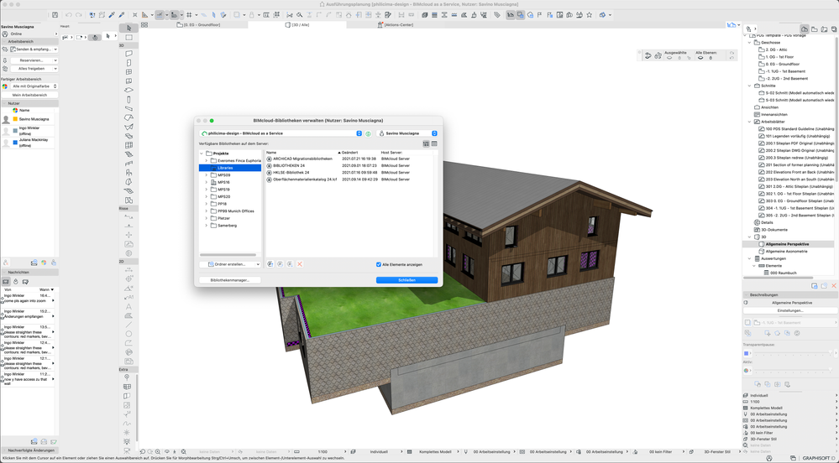The image size is (839, 463).
Task: Switch dialog to tree list view icon
Action: [426, 143]
